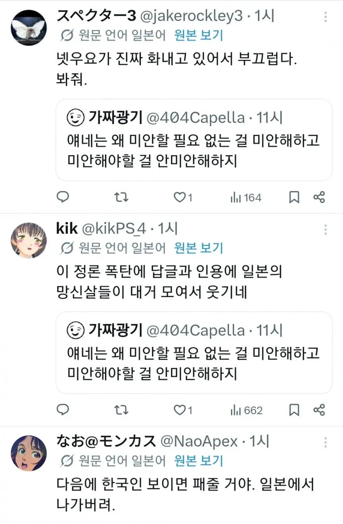
Task: Reply to the スペクター3 tweet
Action: pos(63,197)
